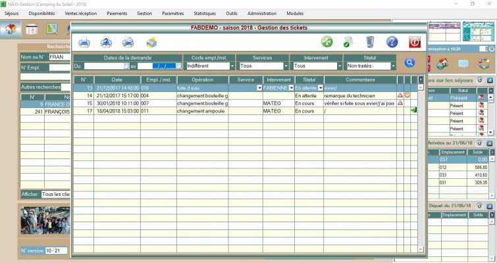Click the yellow note printer icon
The width and height of the screenshot is (497, 263).
151,42
